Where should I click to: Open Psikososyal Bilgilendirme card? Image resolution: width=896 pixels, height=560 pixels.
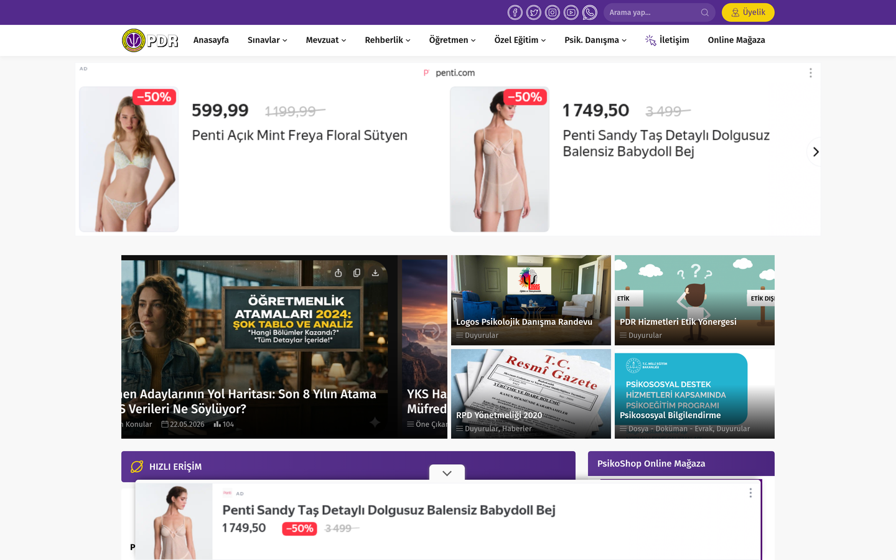click(x=694, y=394)
